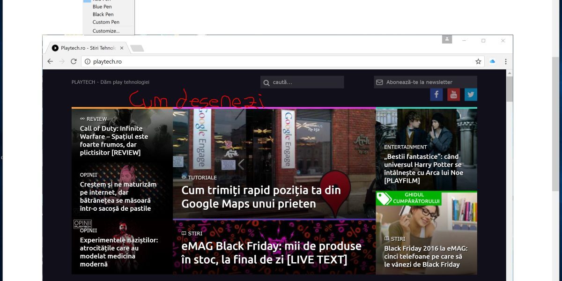Open Black Friday 2016 la eMAG phones article

pyautogui.click(x=426, y=257)
